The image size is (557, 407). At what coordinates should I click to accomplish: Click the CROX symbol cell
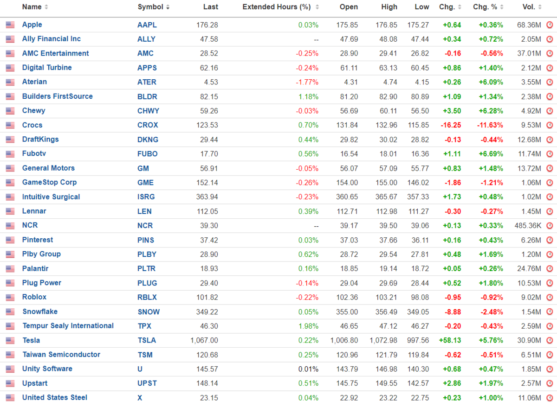148,126
